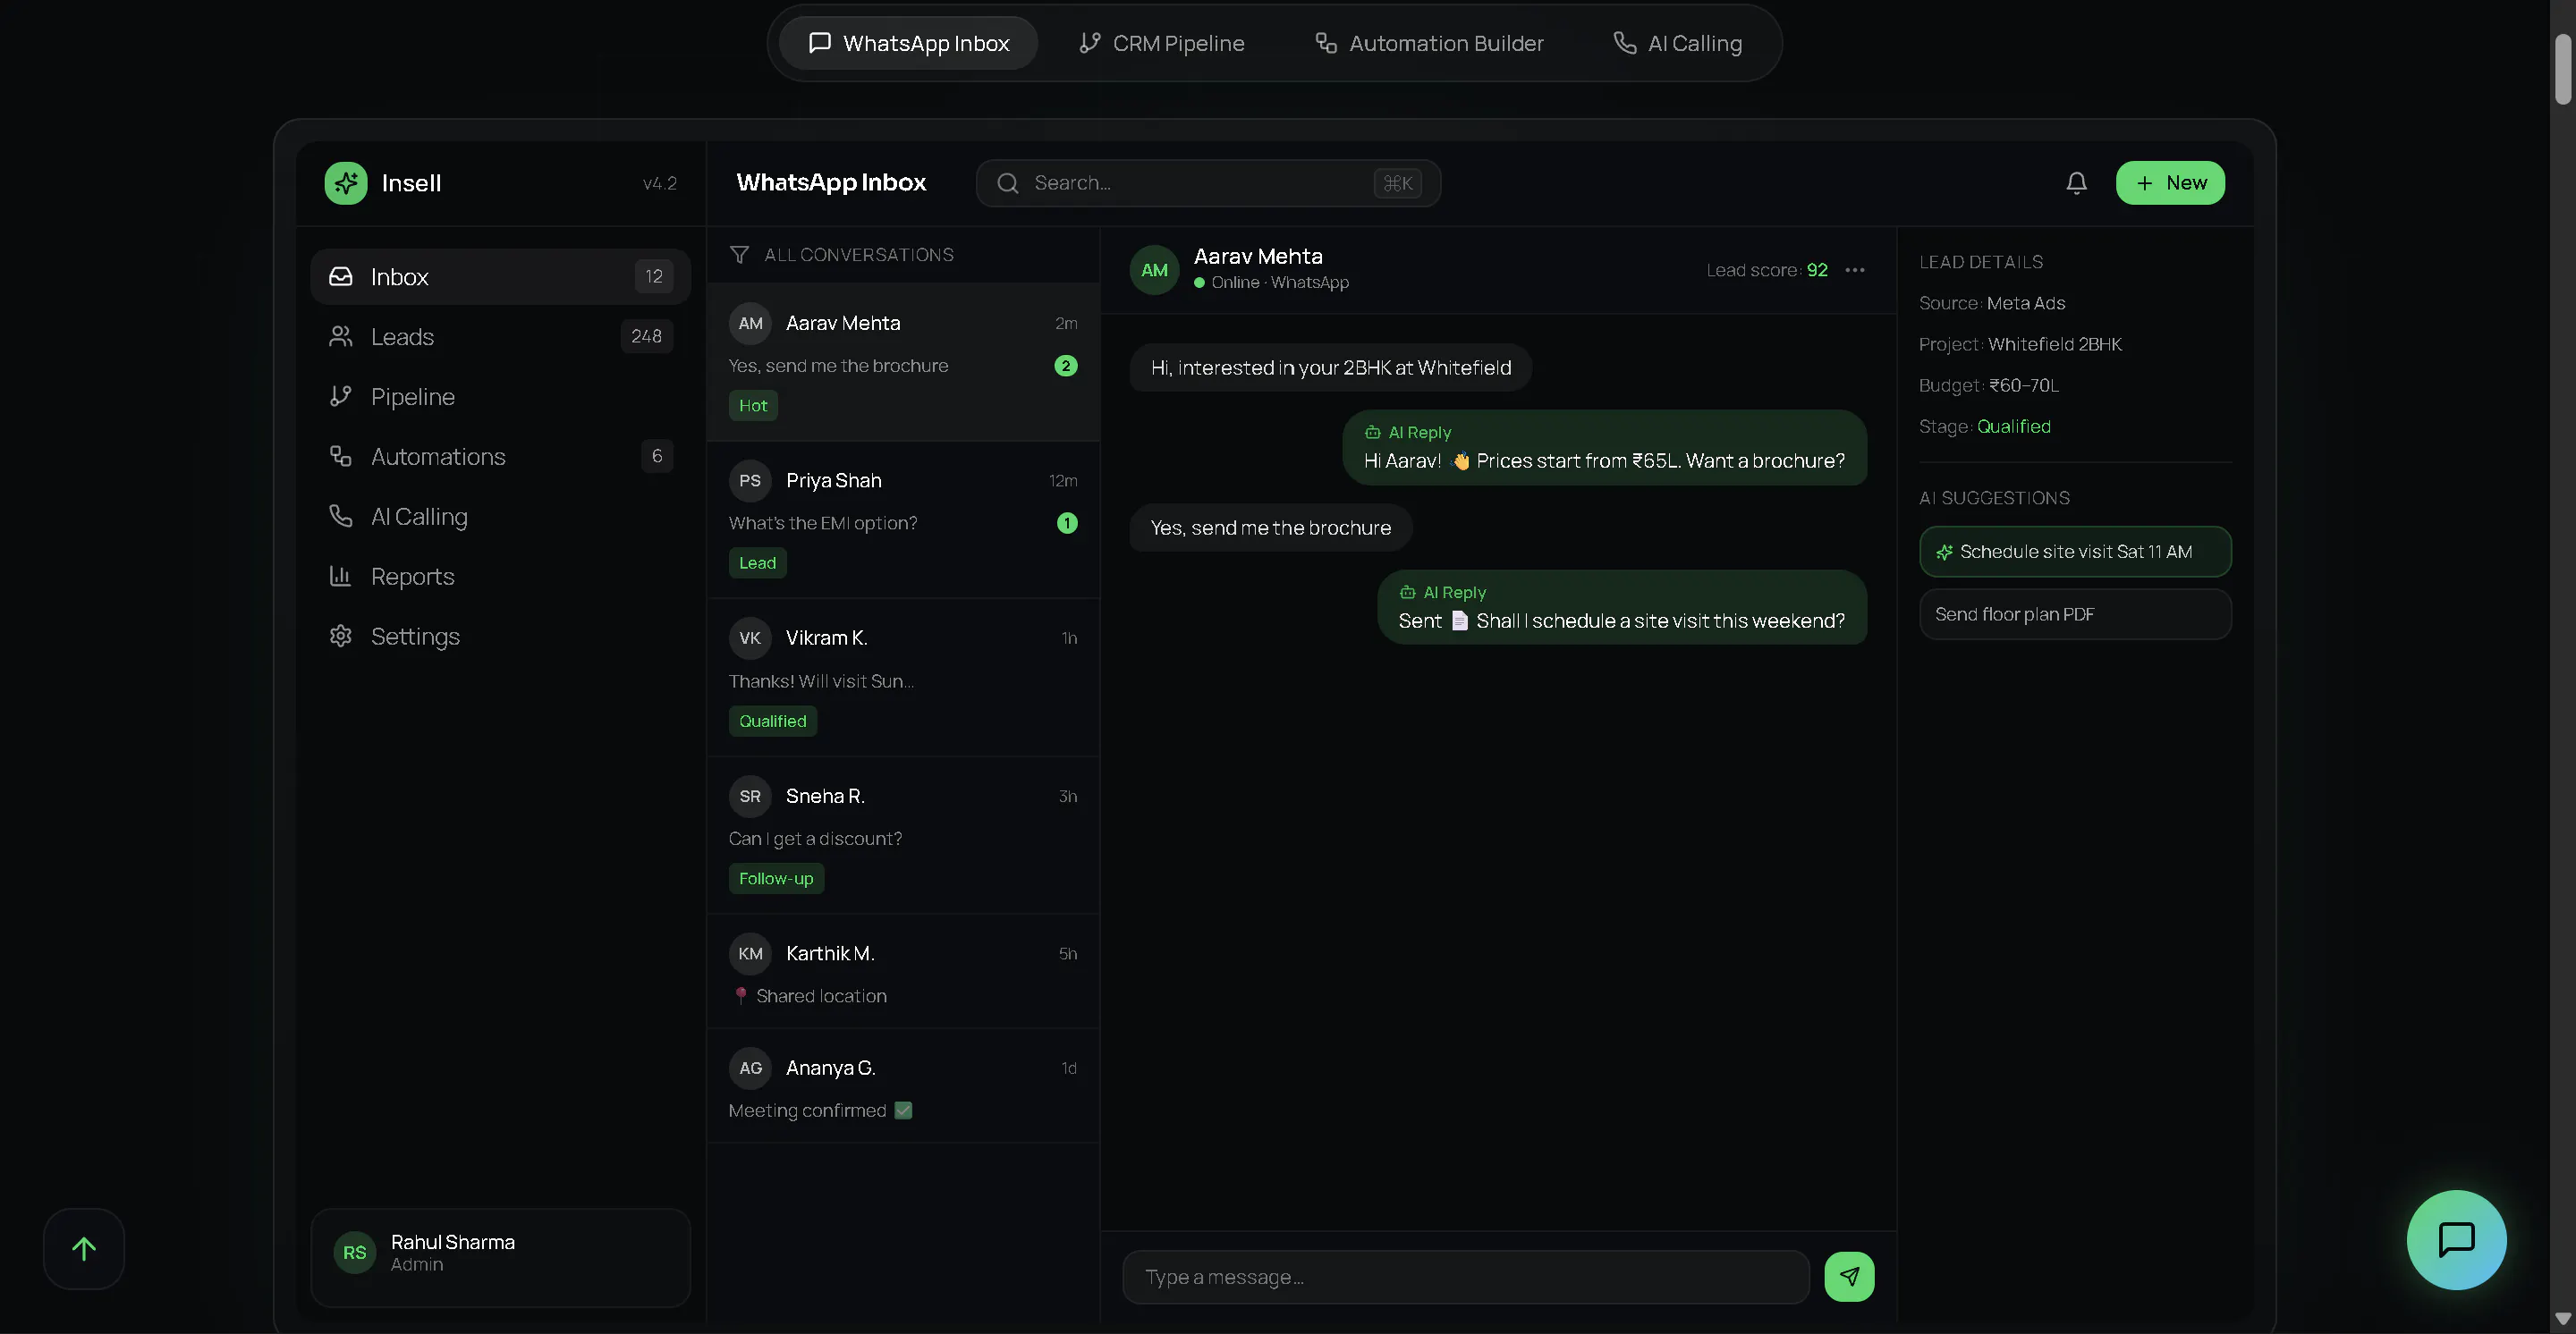Click the Qualified tag on Vikram K.
Viewport: 2576px width, 1334px height.
772,722
